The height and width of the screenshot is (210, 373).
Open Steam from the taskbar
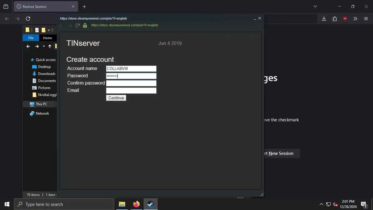150,204
